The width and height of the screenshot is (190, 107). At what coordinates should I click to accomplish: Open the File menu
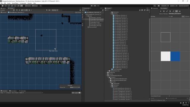coord(1,3)
